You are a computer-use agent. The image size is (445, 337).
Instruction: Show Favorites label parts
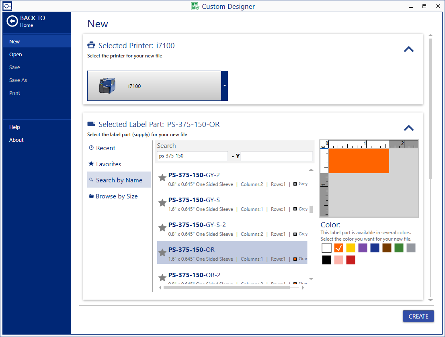coord(119,164)
